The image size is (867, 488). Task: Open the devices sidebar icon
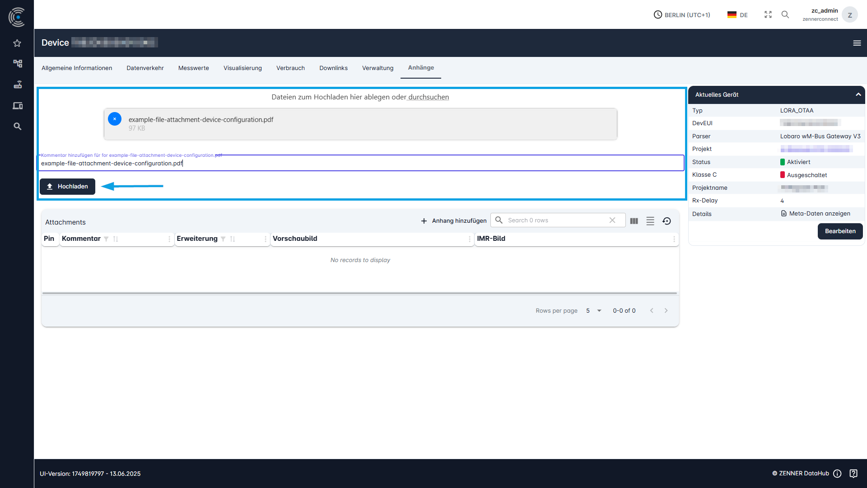(x=17, y=106)
